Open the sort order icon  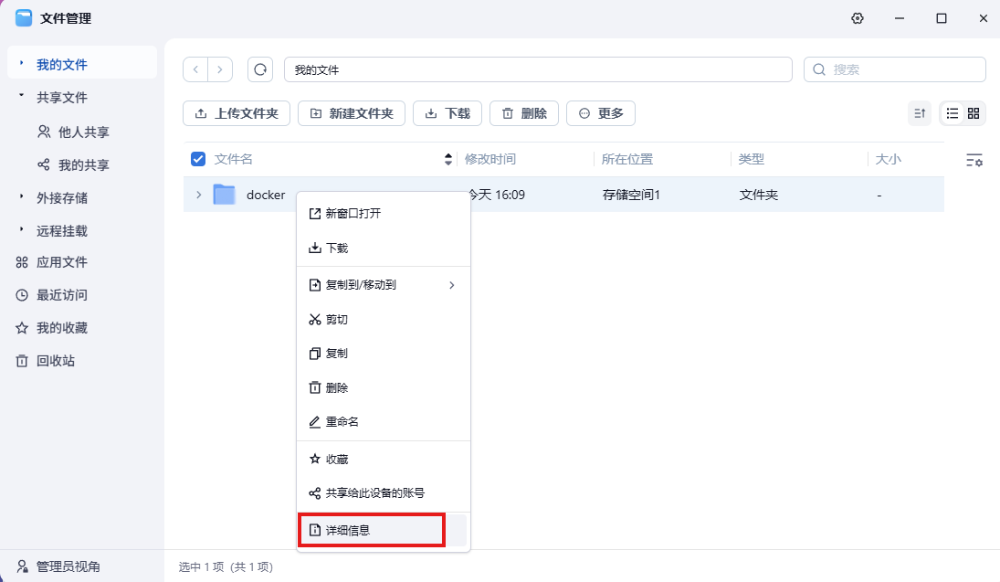click(920, 113)
